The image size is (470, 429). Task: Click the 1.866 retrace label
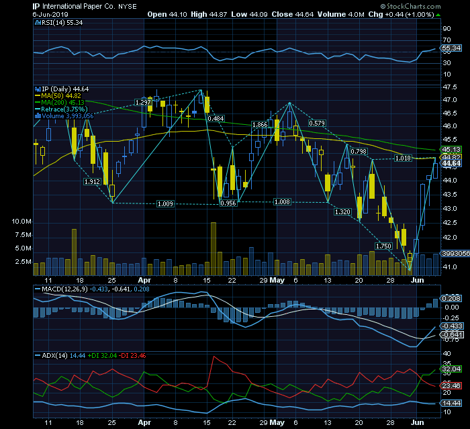[x=260, y=125]
